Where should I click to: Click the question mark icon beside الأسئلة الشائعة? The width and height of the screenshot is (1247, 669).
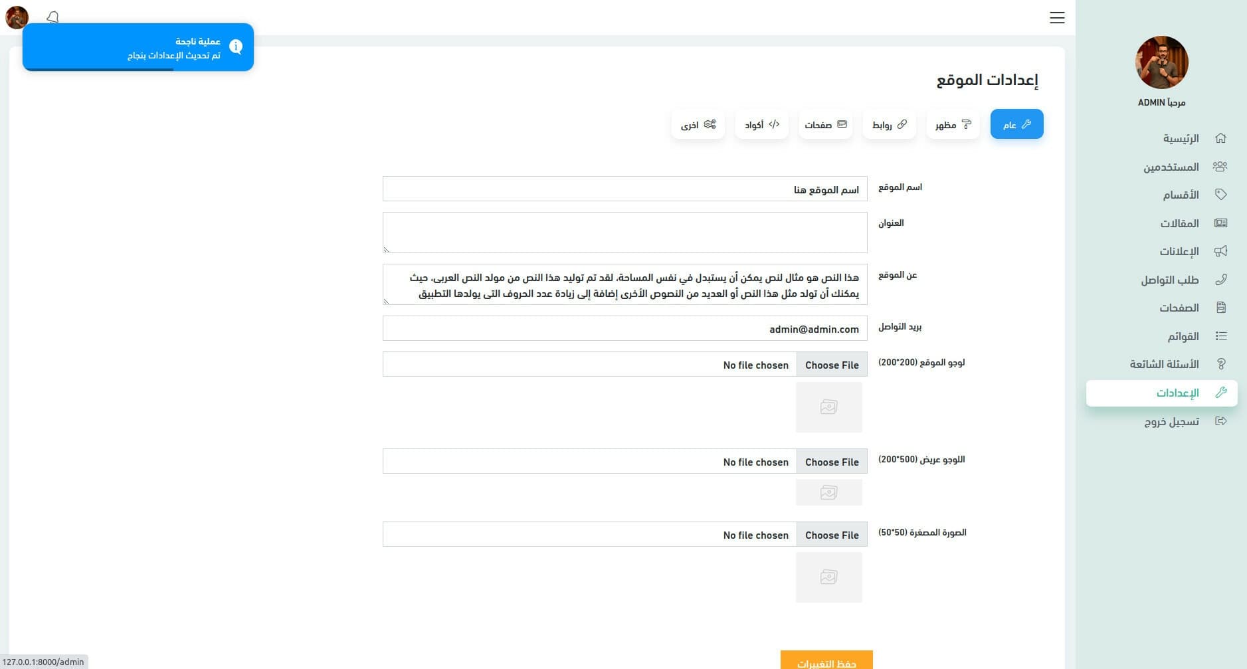1220,364
